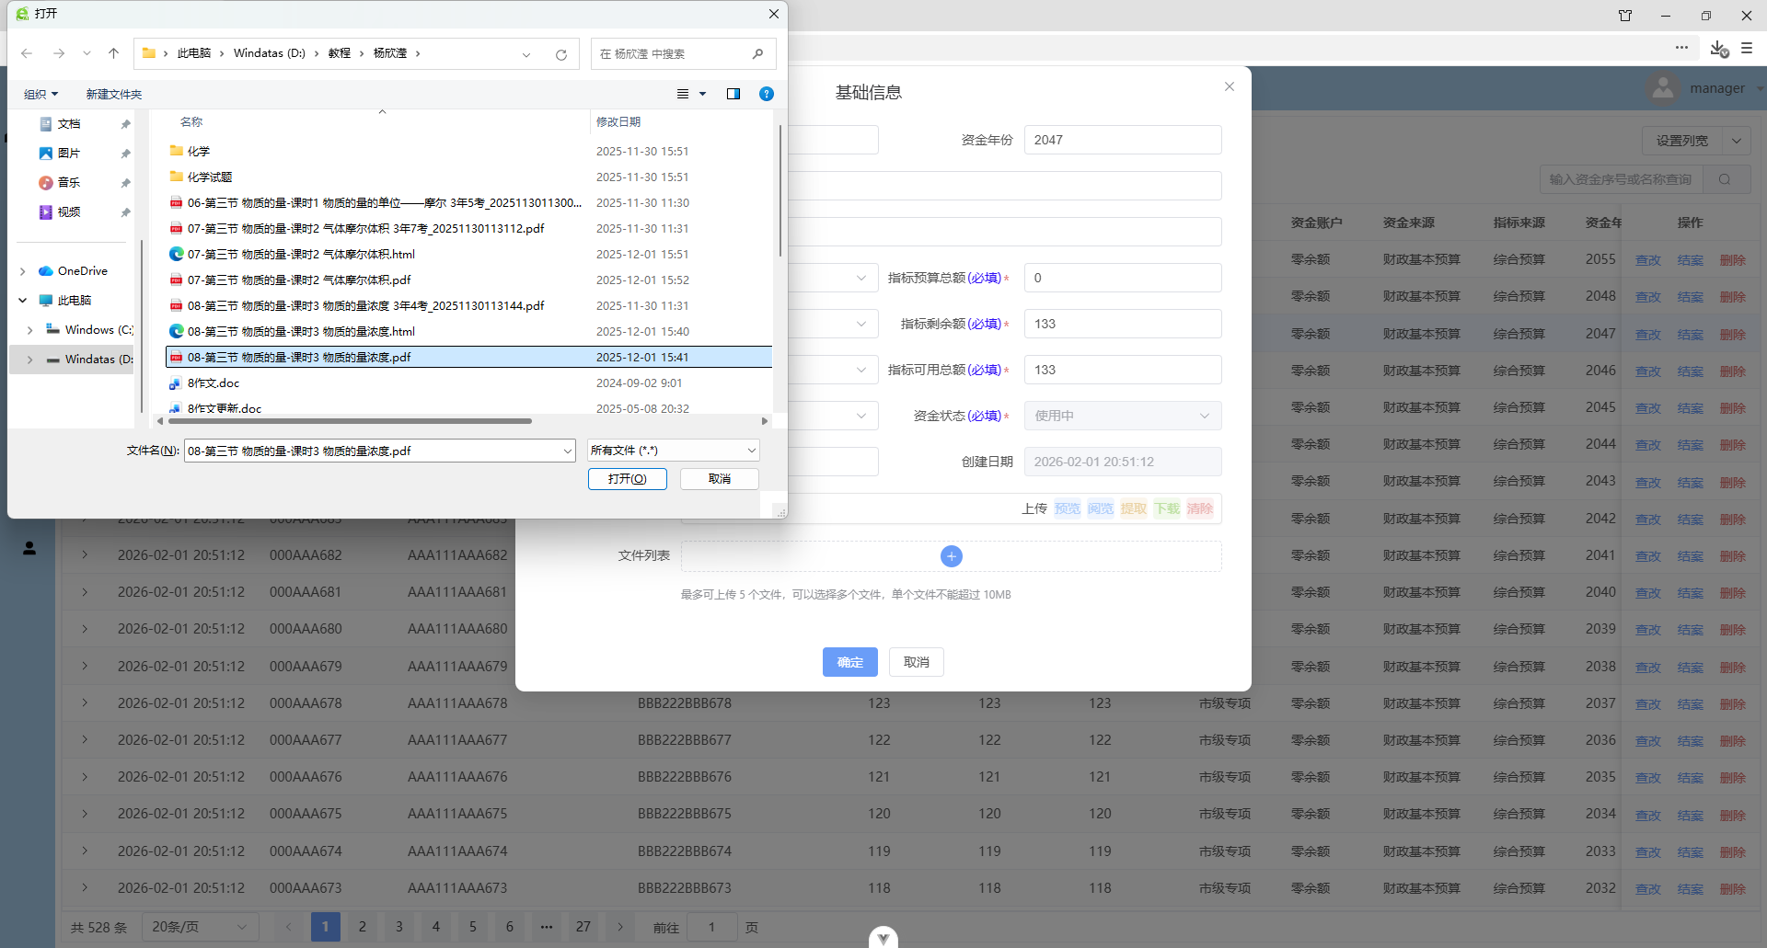Go up one folder level
This screenshot has width=1767, height=948.
tap(113, 53)
